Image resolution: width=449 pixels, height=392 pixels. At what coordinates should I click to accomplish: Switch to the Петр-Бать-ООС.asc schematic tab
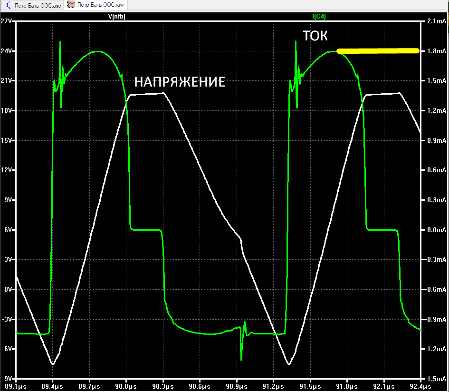[x=32, y=5]
